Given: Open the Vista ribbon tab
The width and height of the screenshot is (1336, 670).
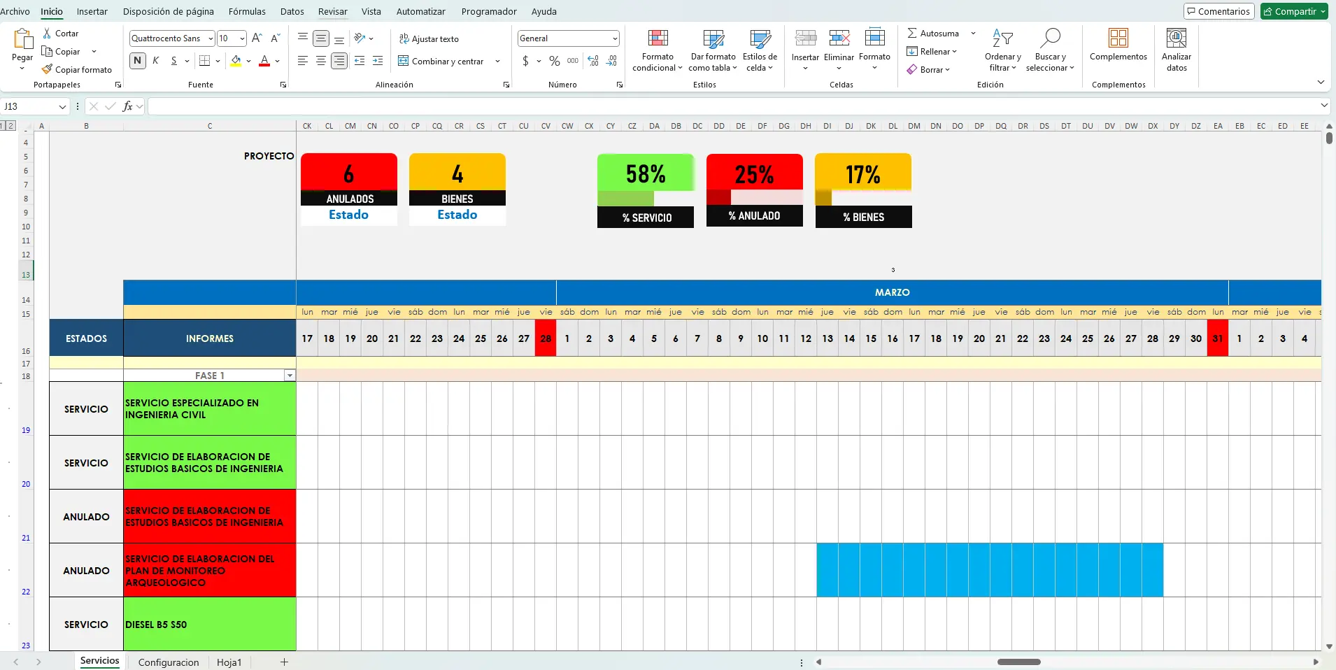Looking at the screenshot, I should pos(371,11).
